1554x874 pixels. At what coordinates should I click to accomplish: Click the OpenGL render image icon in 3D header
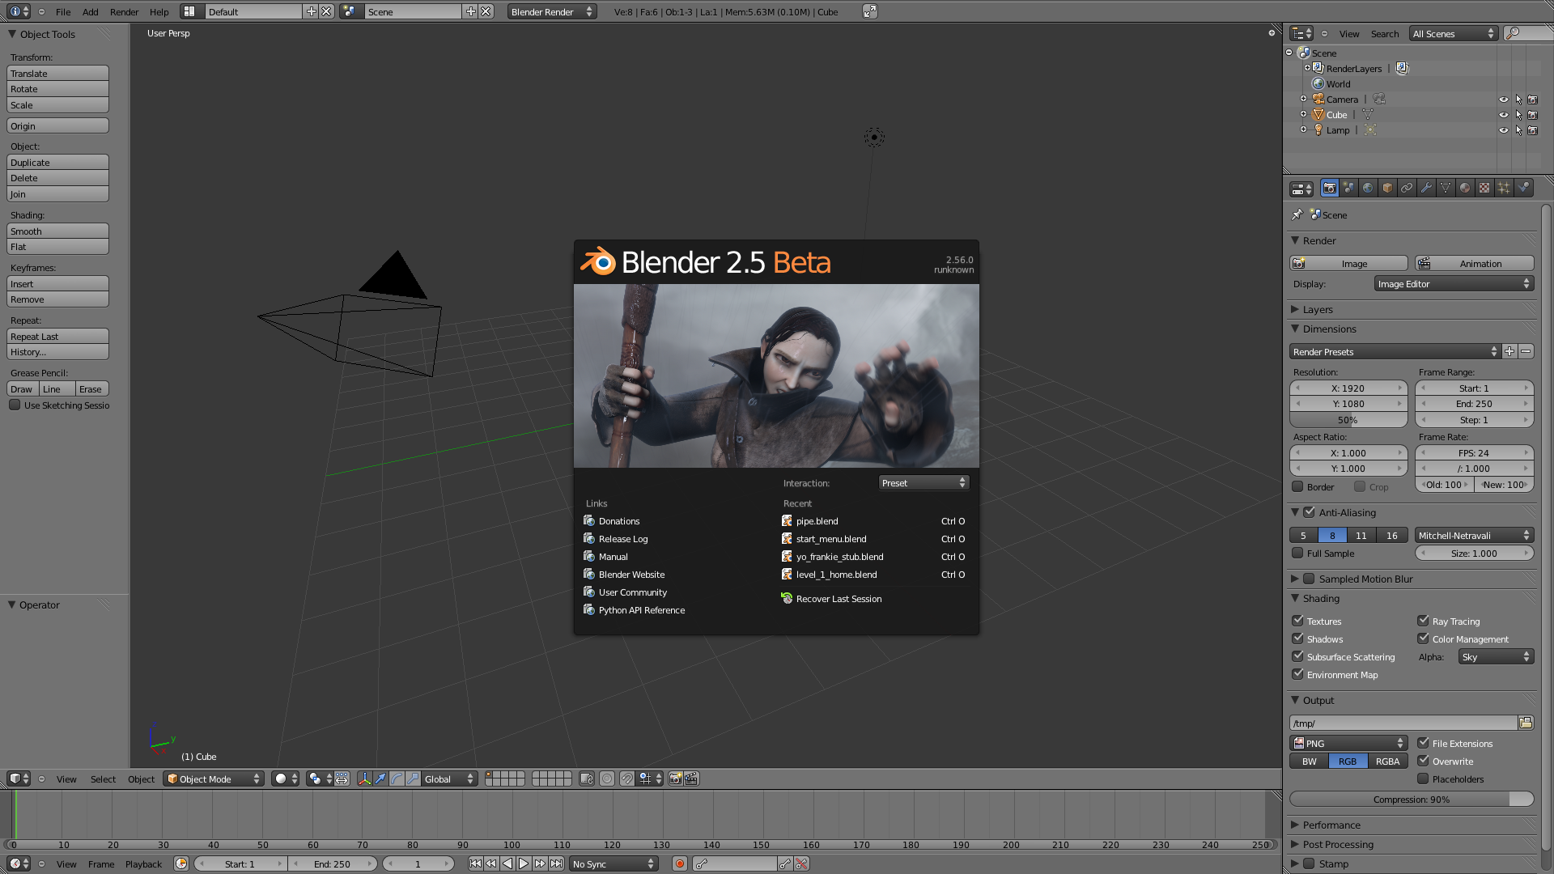675,779
